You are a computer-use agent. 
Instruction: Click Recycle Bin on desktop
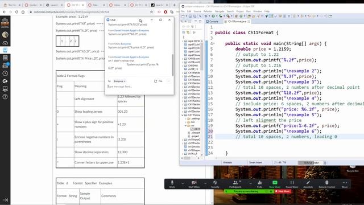[x=353, y=169]
